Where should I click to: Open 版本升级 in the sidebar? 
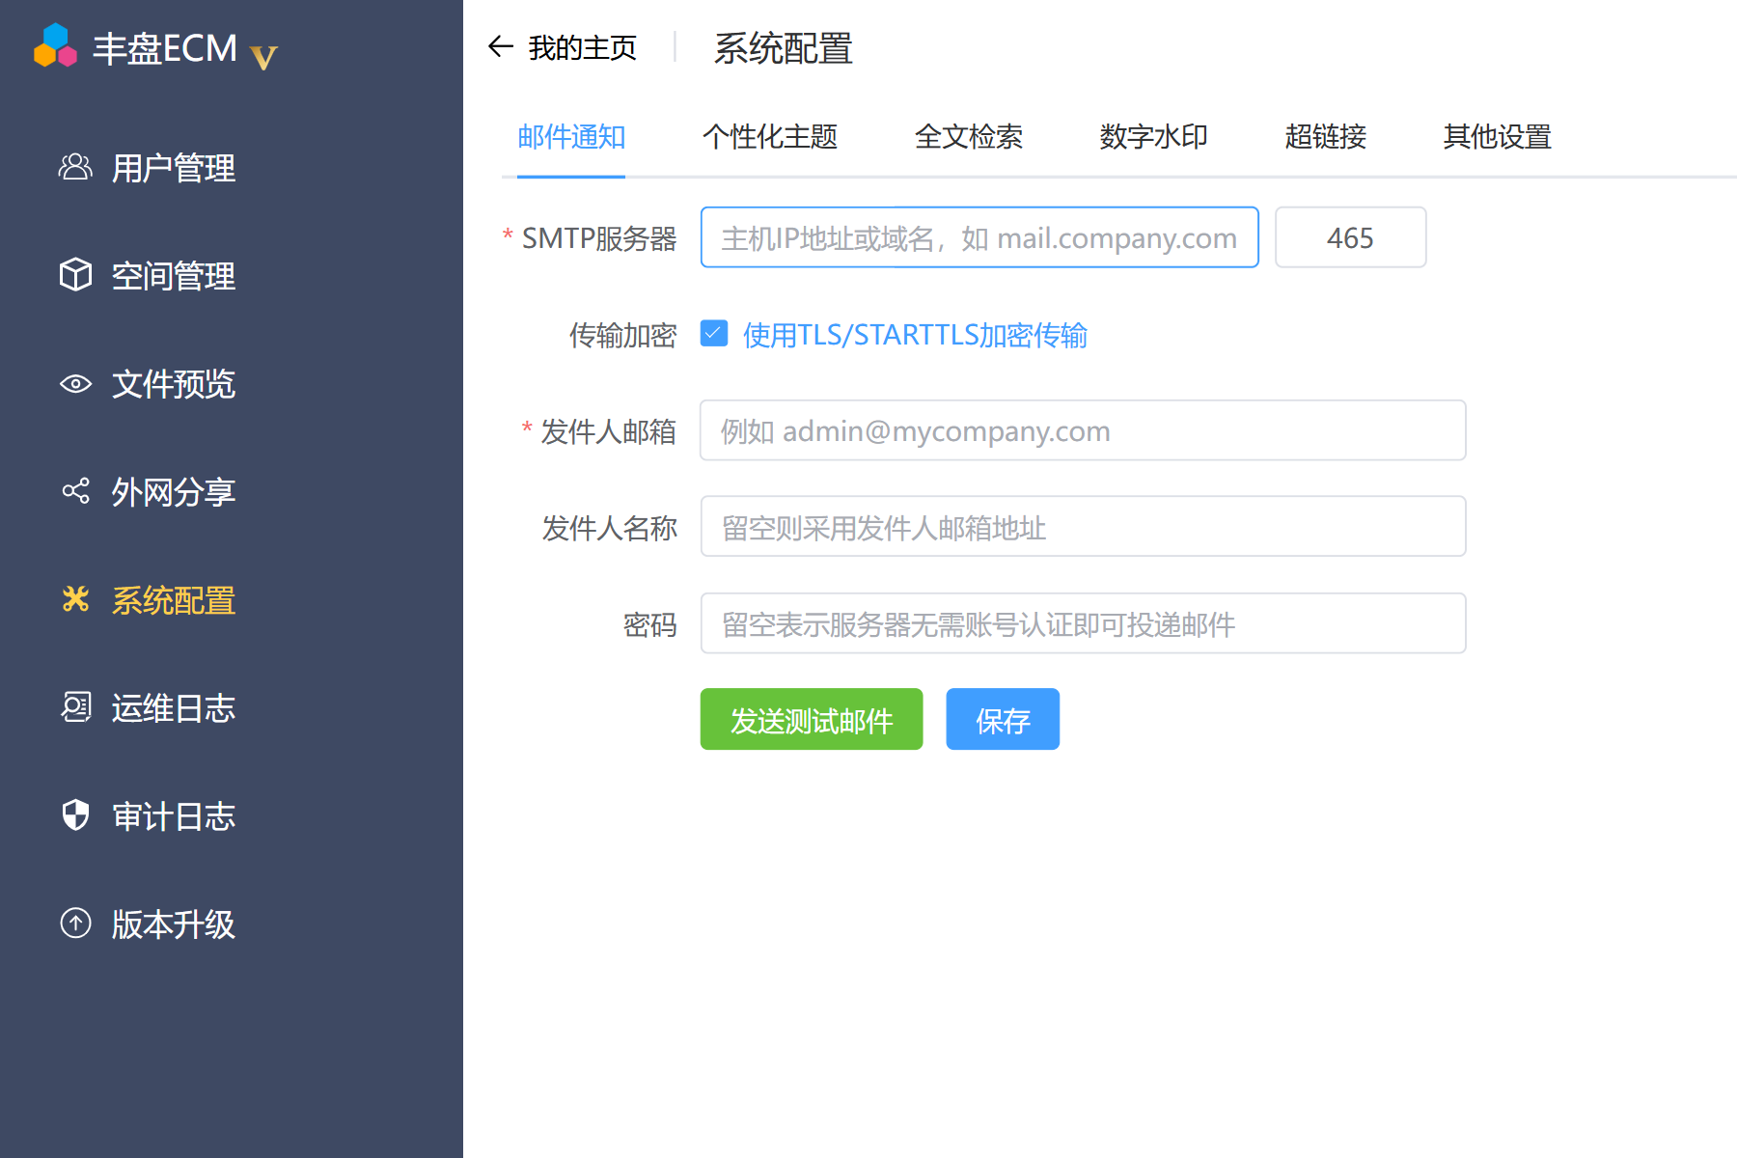pyautogui.click(x=173, y=925)
